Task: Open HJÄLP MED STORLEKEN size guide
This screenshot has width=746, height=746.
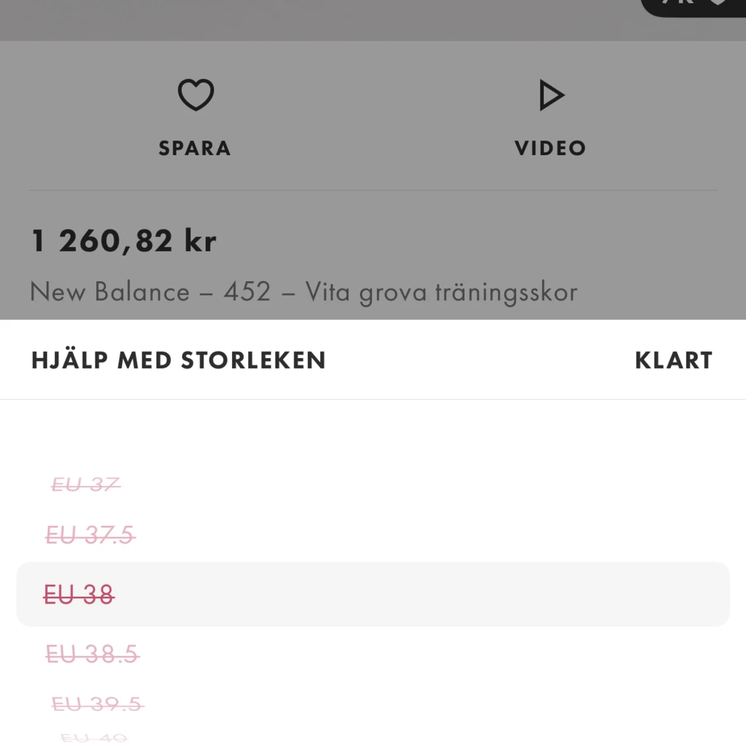Action: 178,360
